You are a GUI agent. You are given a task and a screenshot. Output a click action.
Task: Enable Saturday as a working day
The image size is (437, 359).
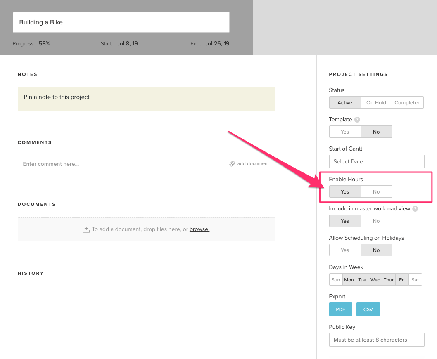pyautogui.click(x=415, y=279)
